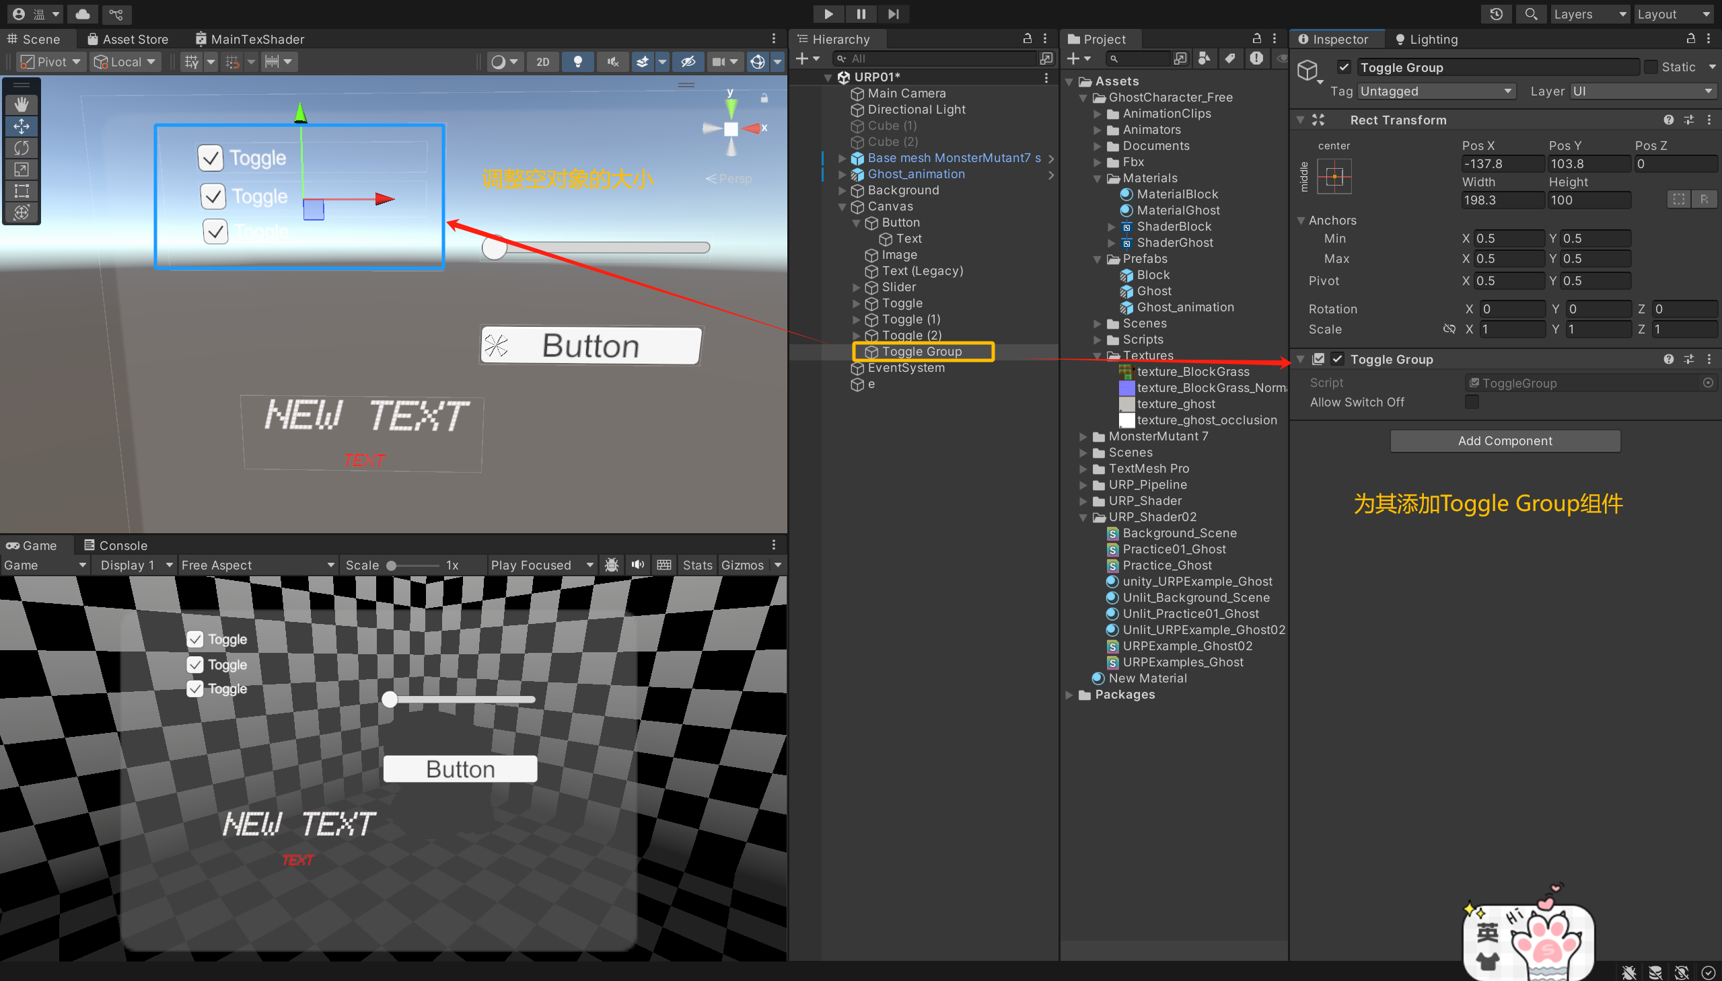Viewport: 1722px width, 981px height.
Task: Switch to the Console tab
Action: point(115,545)
